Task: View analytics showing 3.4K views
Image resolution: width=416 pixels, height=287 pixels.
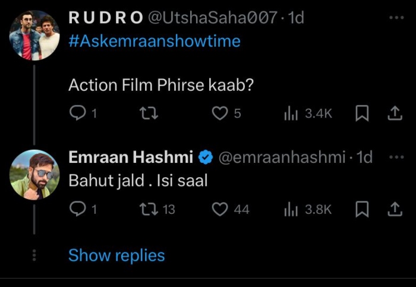Action: [290, 113]
